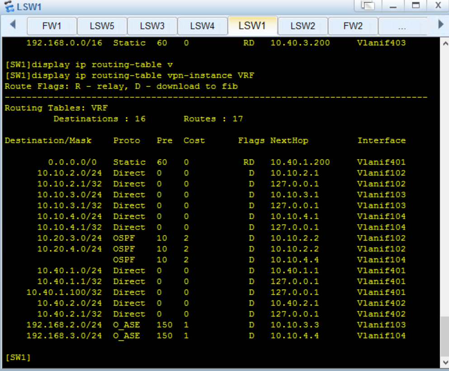Viewport: 449px width, 371px height.
Task: Click the 10.20.3.0/24 OSPF route destination
Action: point(70,238)
